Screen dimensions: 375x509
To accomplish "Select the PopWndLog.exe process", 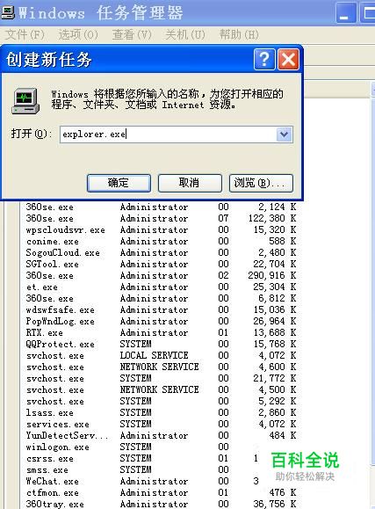I will (61, 322).
